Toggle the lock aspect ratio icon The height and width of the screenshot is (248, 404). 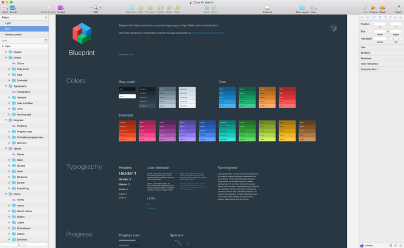coord(388,31)
